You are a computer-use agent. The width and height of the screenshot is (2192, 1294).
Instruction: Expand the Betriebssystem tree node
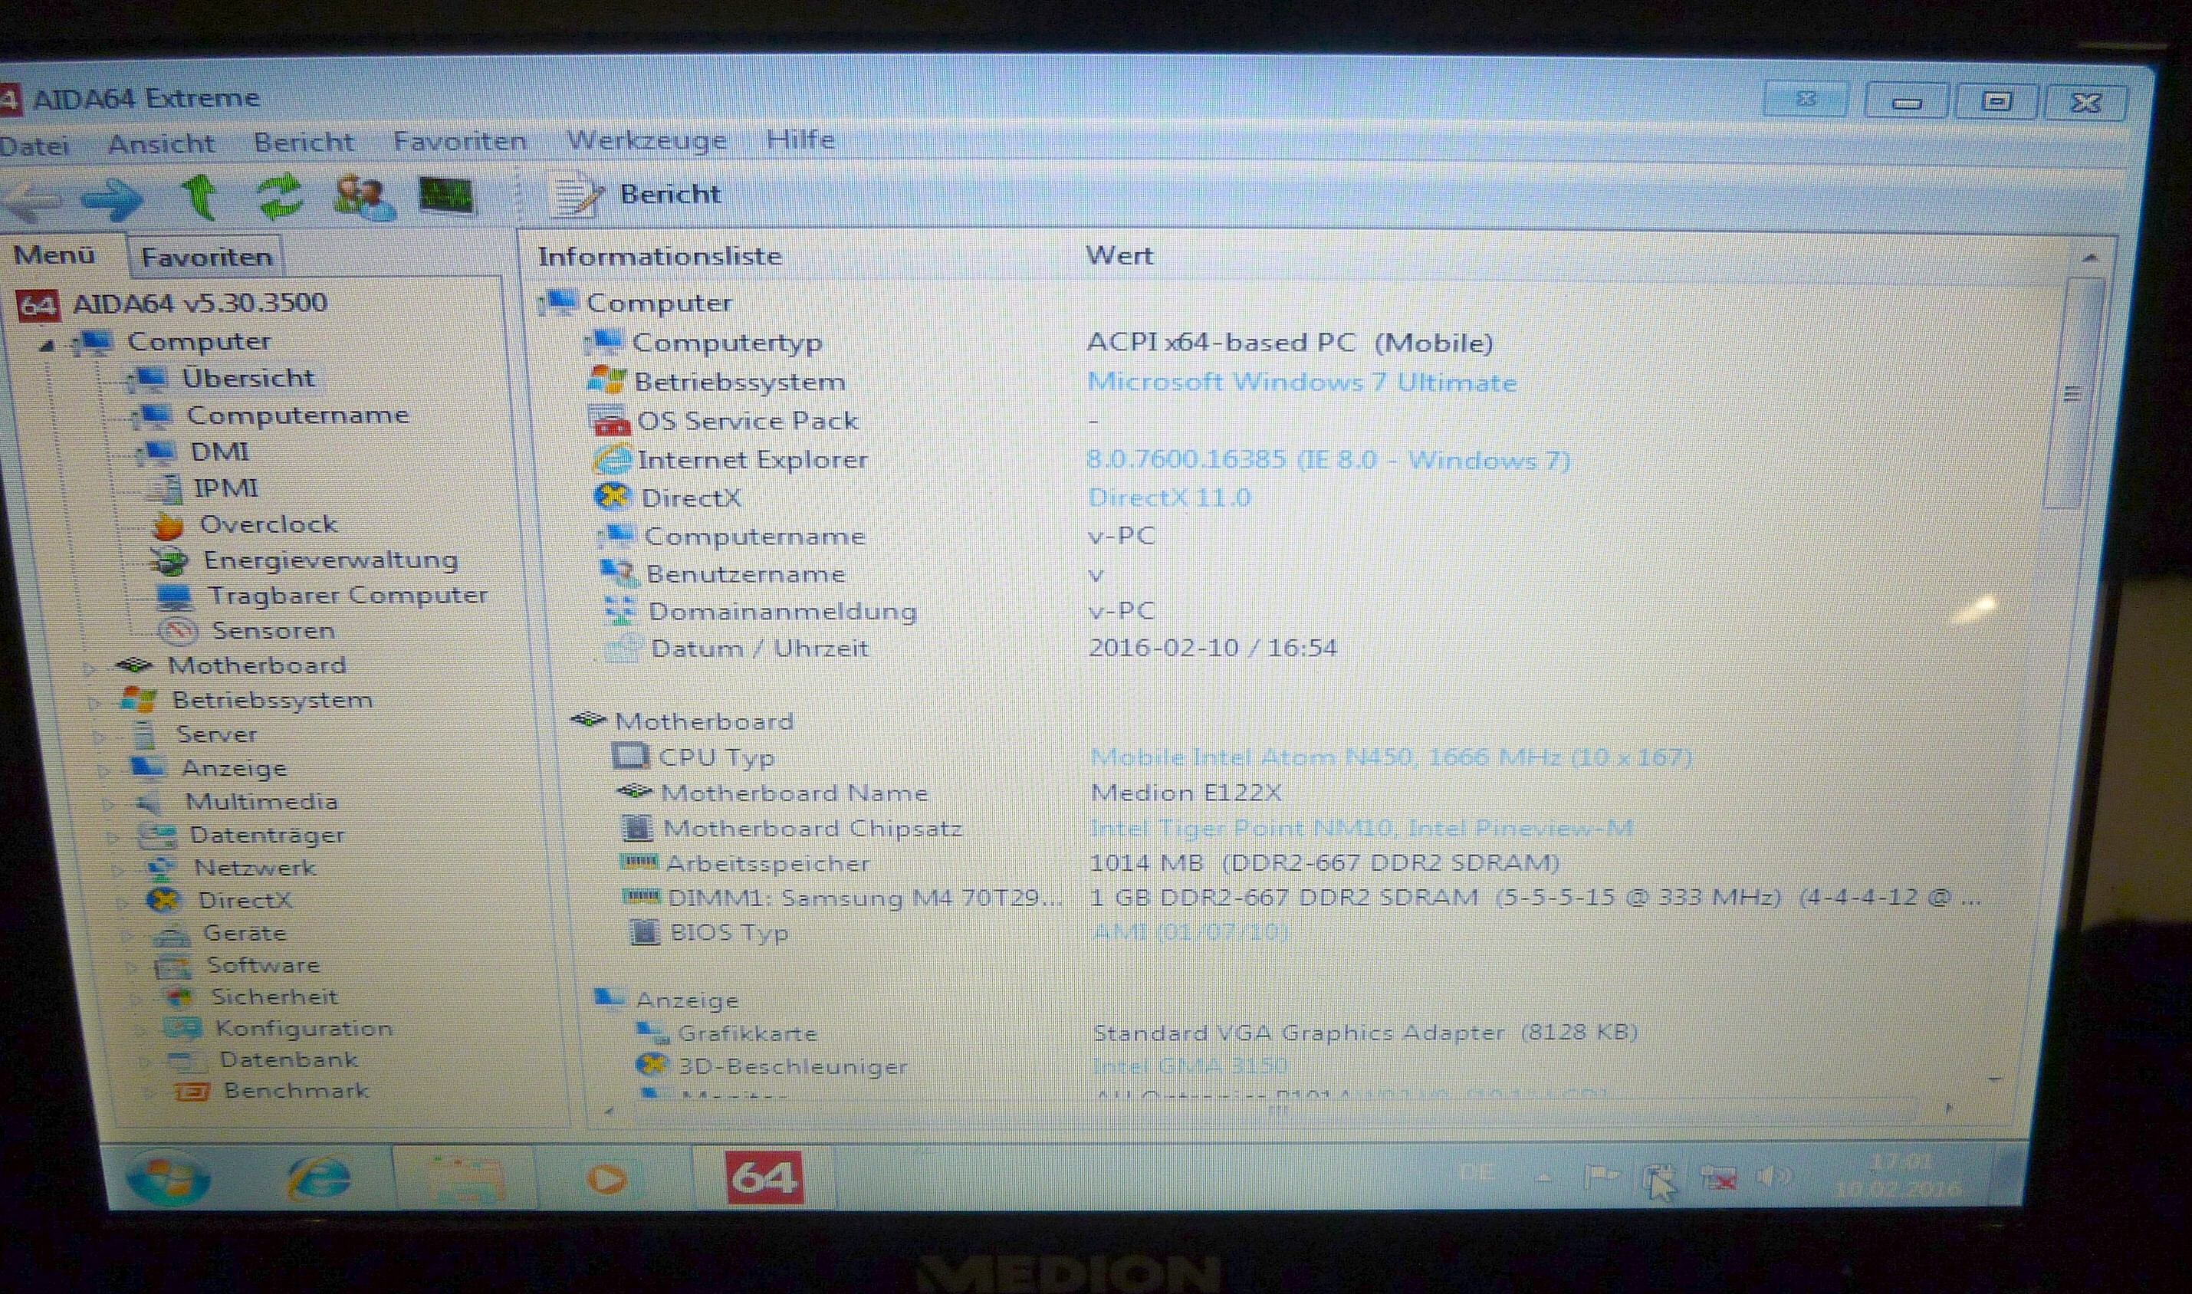coord(94,703)
